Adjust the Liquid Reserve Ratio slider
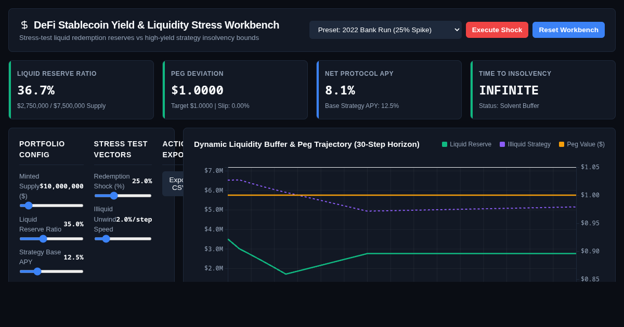Viewport: 624px width, 327px height. [x=51, y=239]
